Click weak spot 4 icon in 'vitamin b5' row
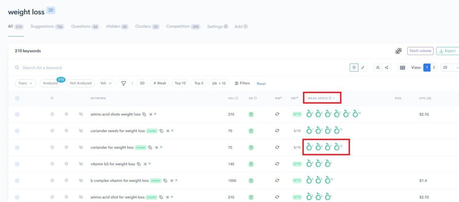This screenshot has height=202, width=459. (310, 164)
